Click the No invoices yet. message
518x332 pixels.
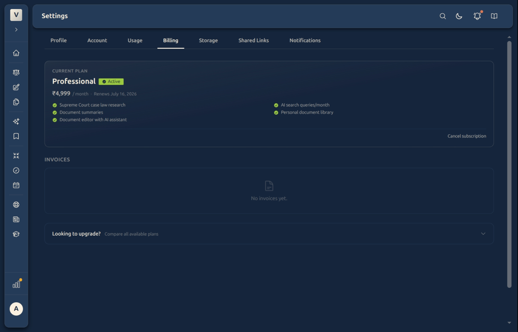[x=269, y=198]
